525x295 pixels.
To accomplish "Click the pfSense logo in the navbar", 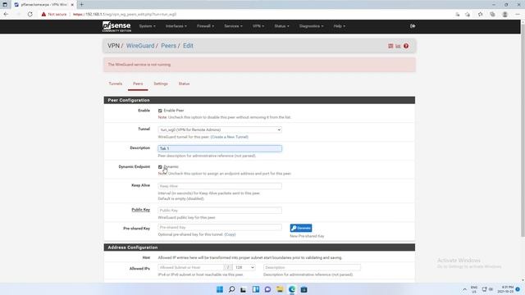I will coord(116,26).
